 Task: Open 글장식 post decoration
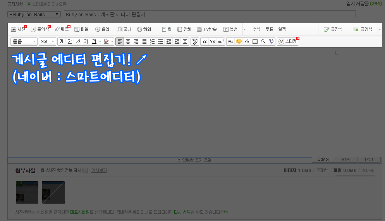(333, 29)
